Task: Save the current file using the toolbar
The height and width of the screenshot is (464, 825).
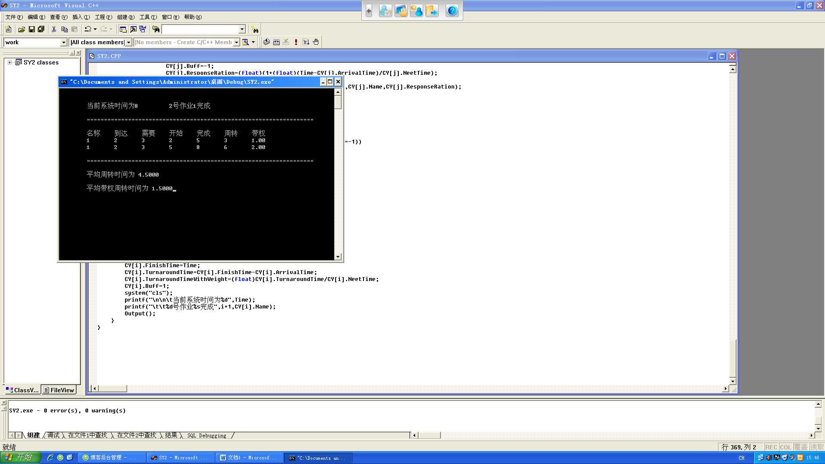Action: point(31,29)
